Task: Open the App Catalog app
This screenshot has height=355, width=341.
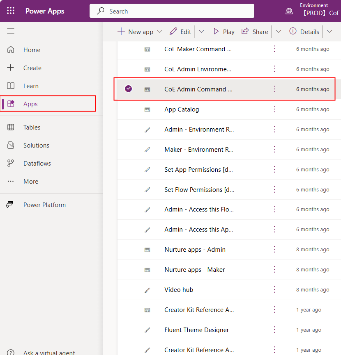Action: click(x=182, y=109)
